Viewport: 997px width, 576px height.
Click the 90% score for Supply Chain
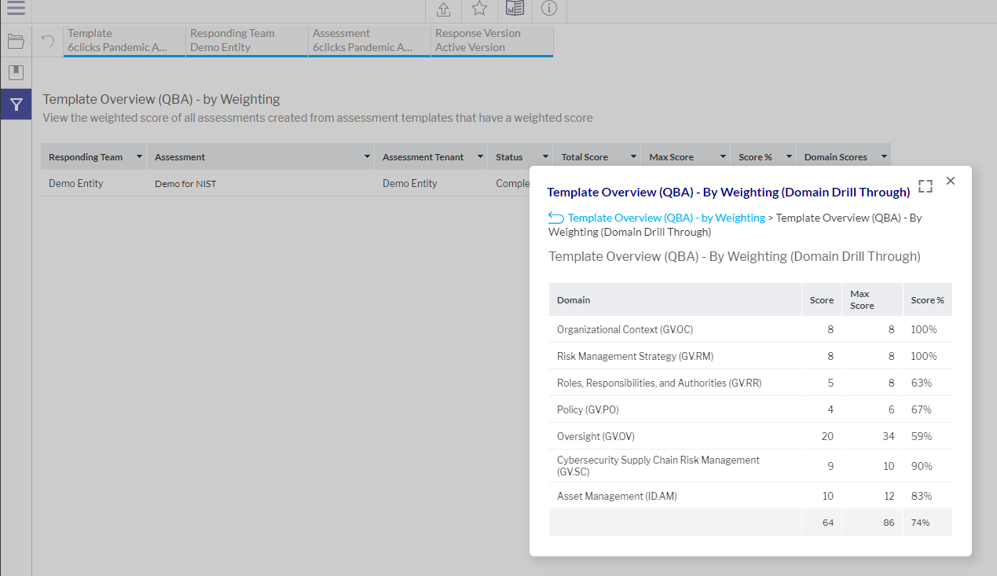(922, 466)
